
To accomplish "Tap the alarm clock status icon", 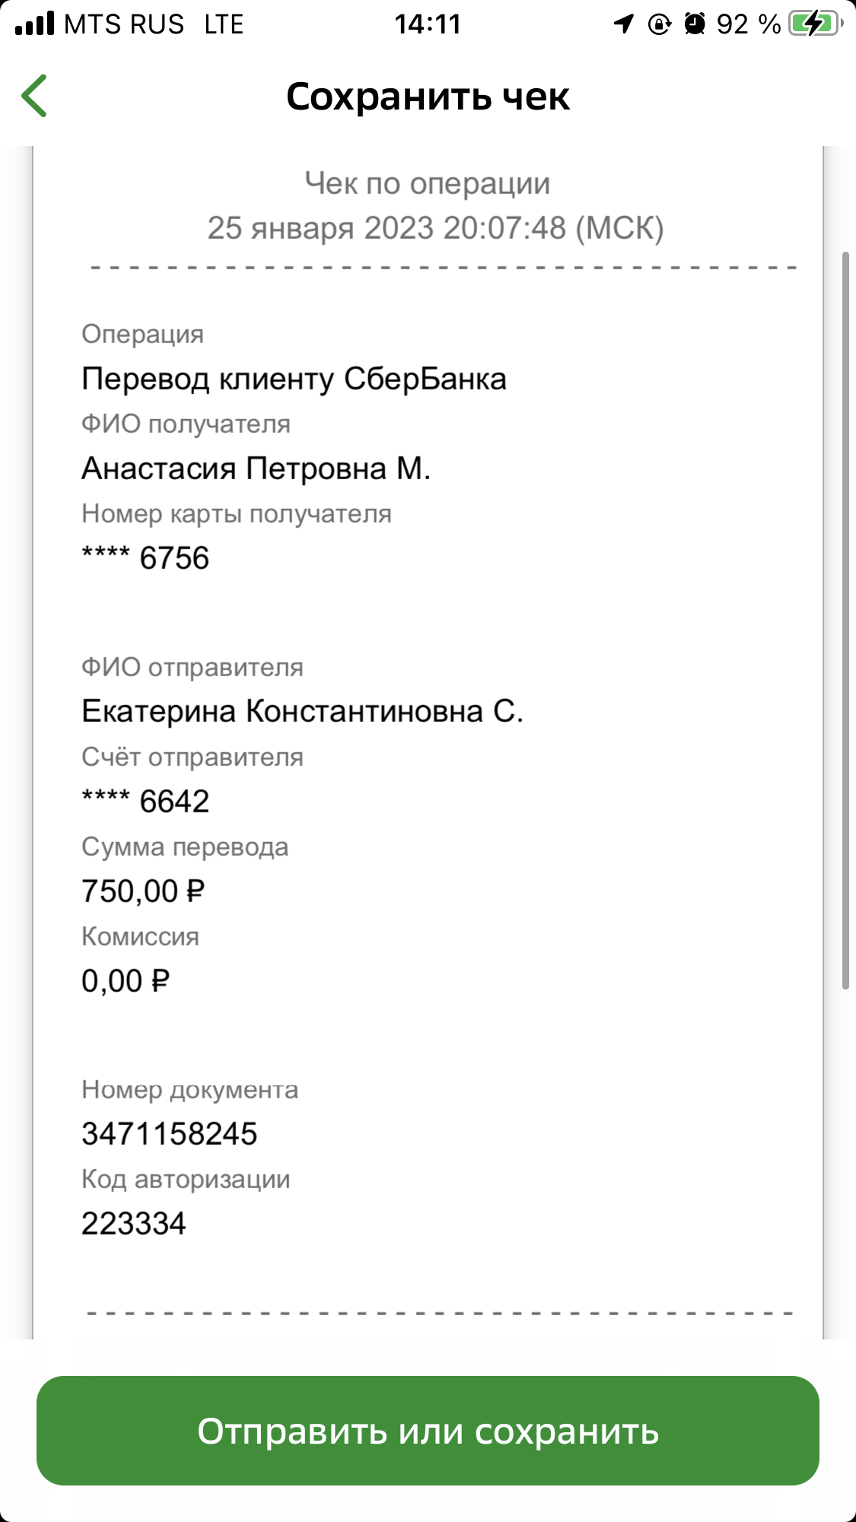I will coord(695,24).
